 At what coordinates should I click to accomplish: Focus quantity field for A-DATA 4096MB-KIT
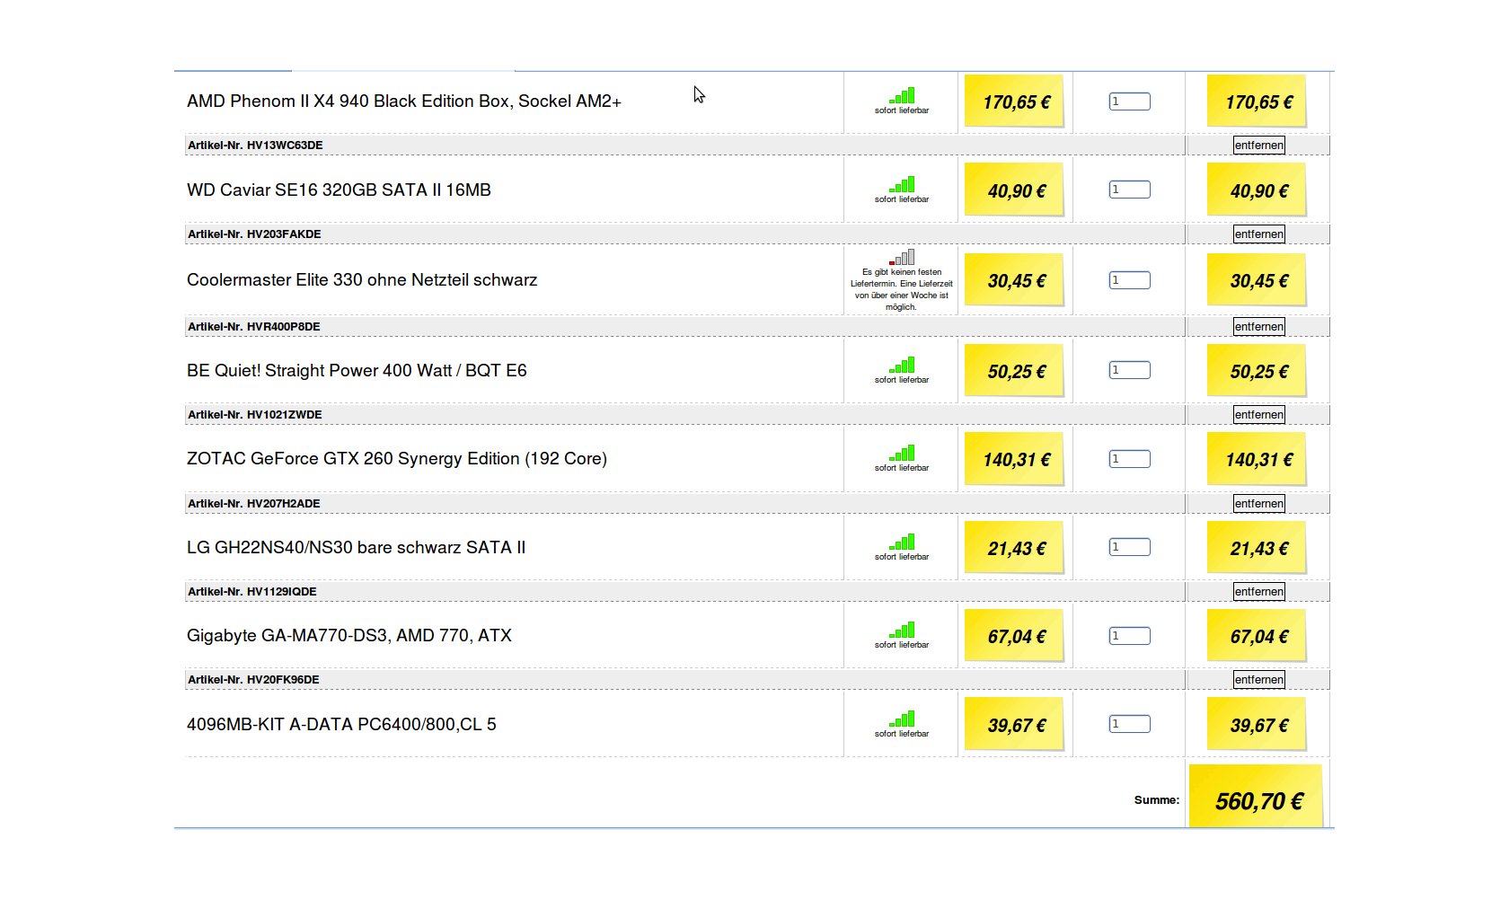click(x=1129, y=724)
